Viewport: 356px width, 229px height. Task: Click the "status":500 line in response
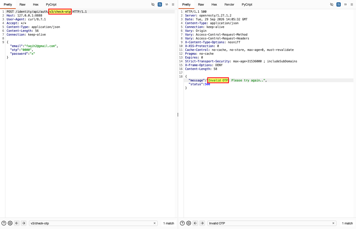(x=199, y=84)
